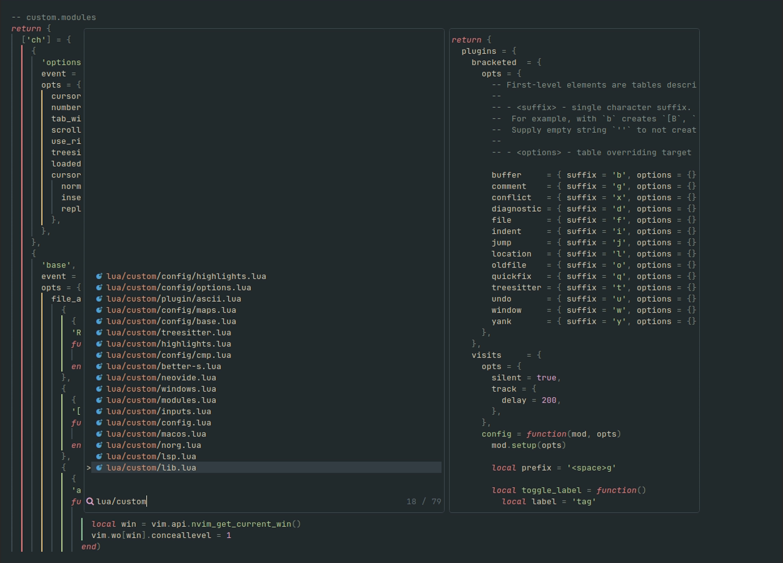
Task: Open lua/custom/neovide.lua result
Action: click(161, 378)
